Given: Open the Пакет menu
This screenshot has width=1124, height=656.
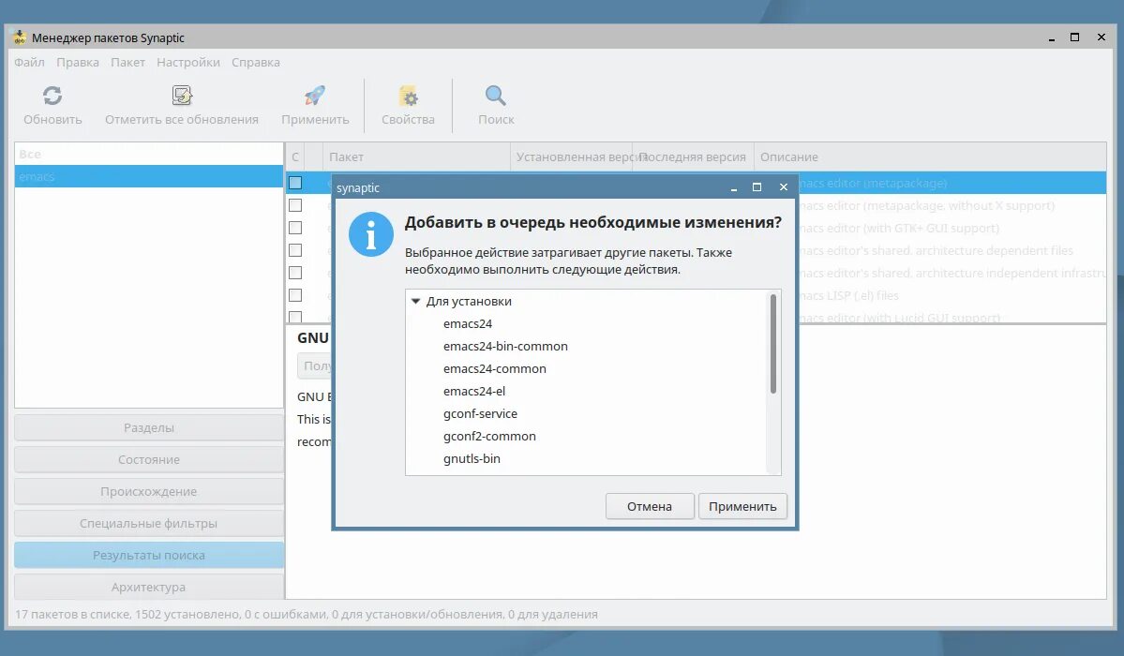Looking at the screenshot, I should (127, 63).
